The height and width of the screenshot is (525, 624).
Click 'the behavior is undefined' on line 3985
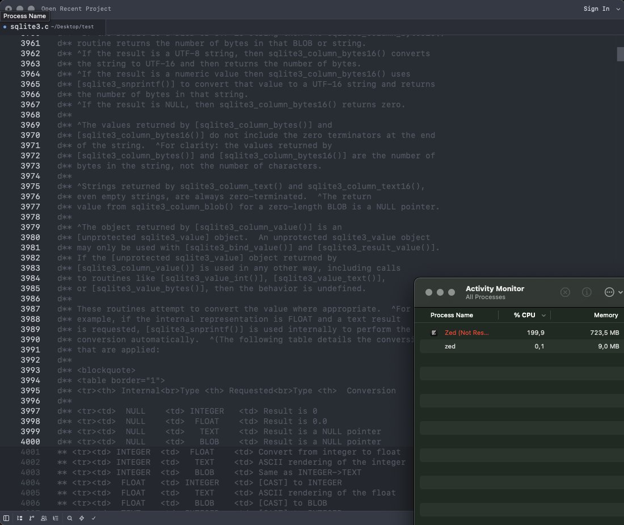[x=297, y=288]
